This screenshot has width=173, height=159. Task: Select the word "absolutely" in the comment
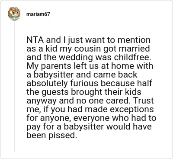click(47, 83)
